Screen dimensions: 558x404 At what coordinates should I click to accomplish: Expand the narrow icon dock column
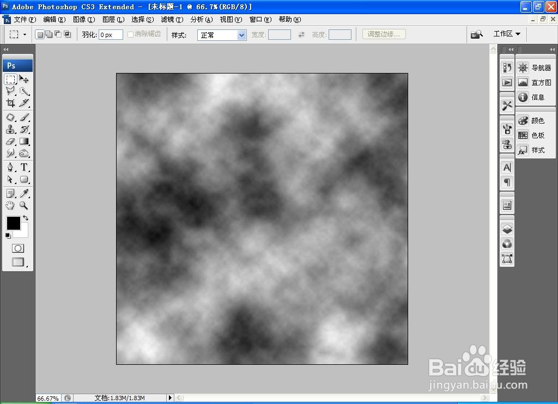point(511,50)
